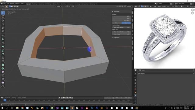Toggle proportional editing in viewport header
Image resolution: width=195 pixels, height=110 pixels.
(73, 6)
